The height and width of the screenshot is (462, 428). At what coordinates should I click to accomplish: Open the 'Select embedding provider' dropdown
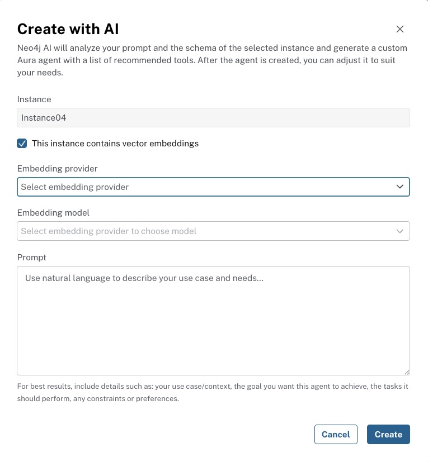[213, 187]
